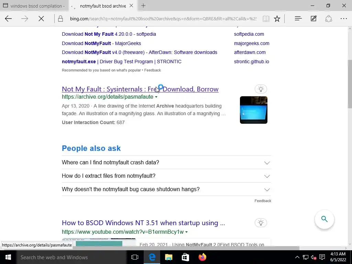Add page to favorites with star icon
Screen dimensions: 352x264
277,19
